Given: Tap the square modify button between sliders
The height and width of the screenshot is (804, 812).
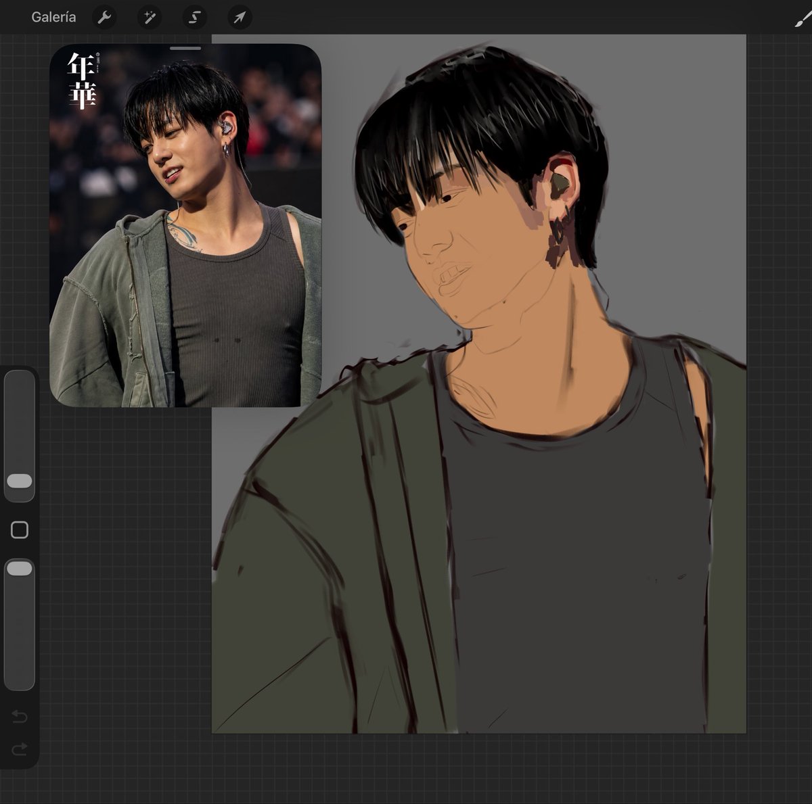Looking at the screenshot, I should [20, 530].
